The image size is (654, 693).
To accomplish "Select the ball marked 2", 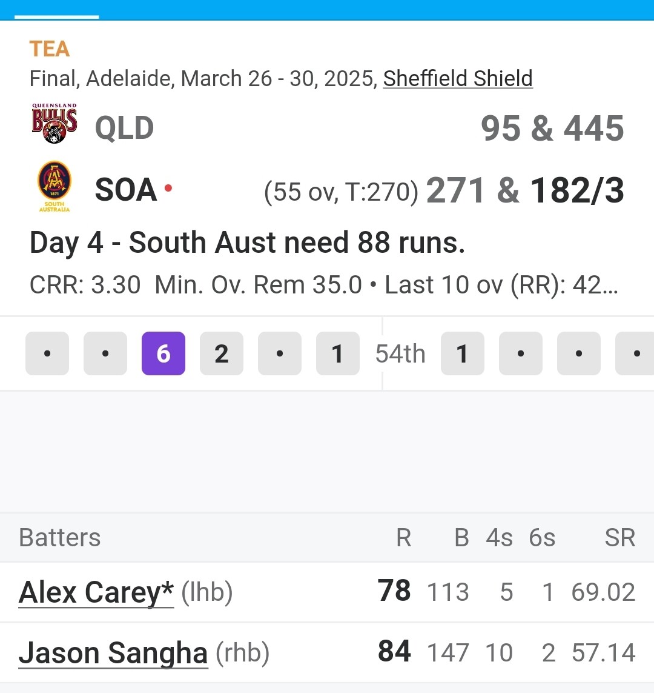I will pos(222,353).
